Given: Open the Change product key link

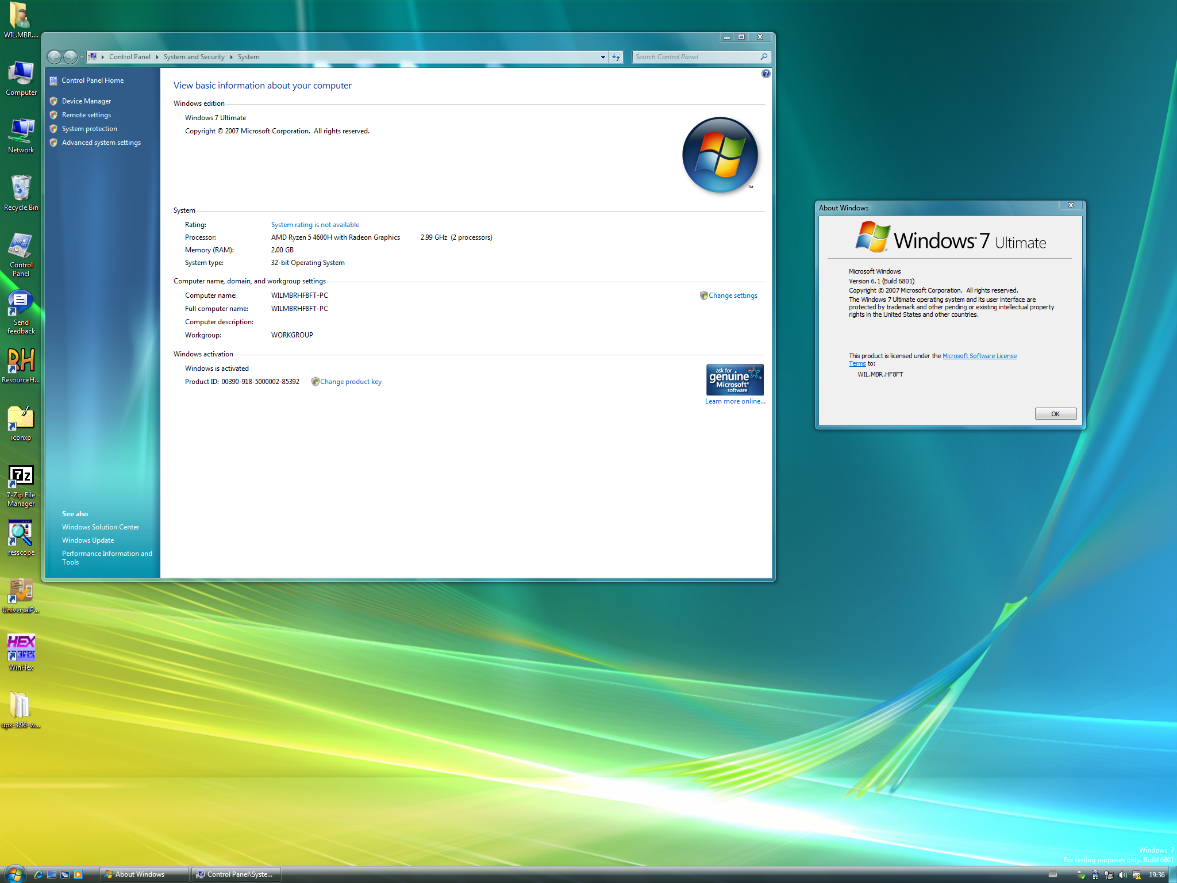Looking at the screenshot, I should click(x=351, y=382).
